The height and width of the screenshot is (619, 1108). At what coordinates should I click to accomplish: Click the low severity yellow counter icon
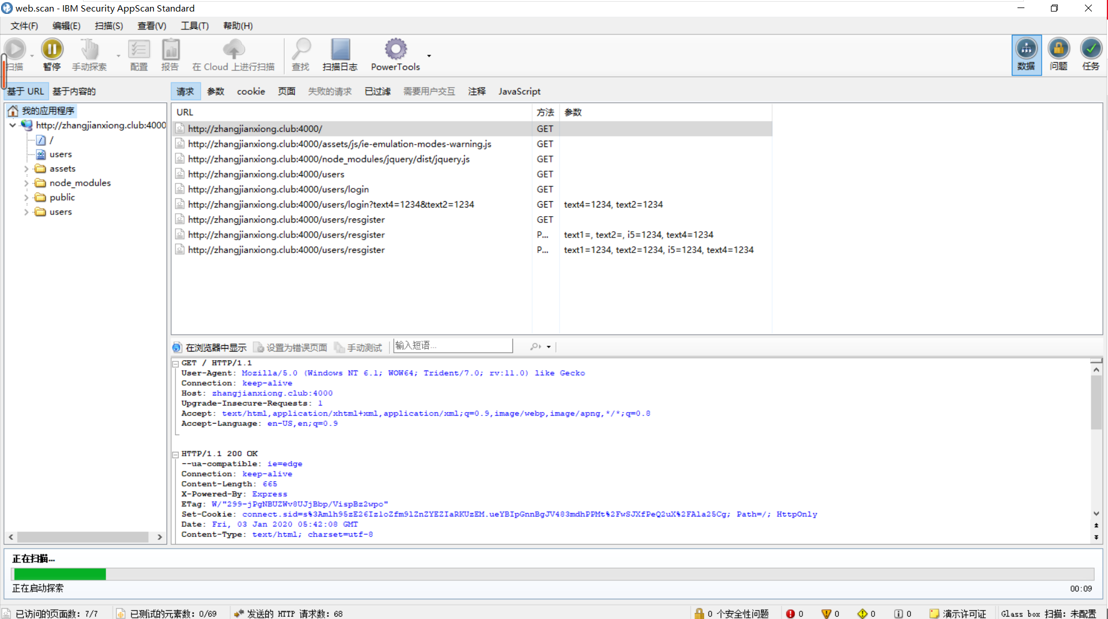tap(862, 614)
